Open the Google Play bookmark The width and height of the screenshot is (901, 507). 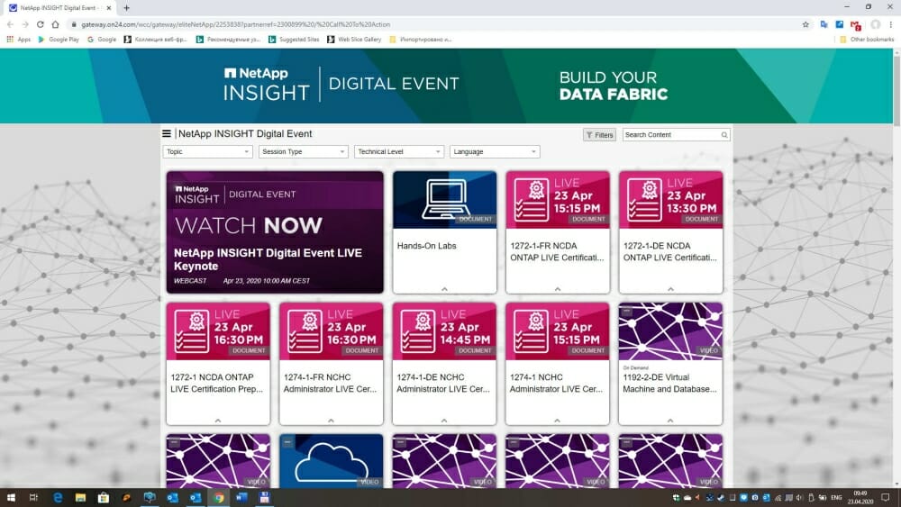[58, 40]
